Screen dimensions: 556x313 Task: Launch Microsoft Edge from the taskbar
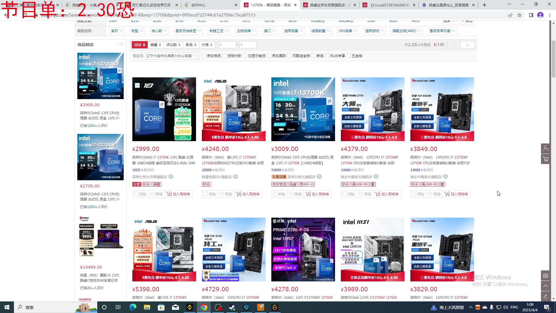[133, 307]
